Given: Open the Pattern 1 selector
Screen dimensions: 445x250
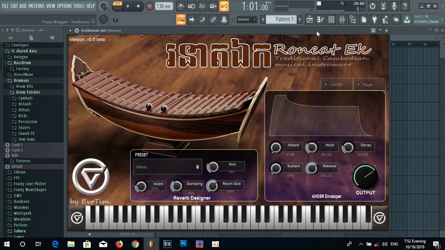Looking at the screenshot, I should tap(281, 19).
